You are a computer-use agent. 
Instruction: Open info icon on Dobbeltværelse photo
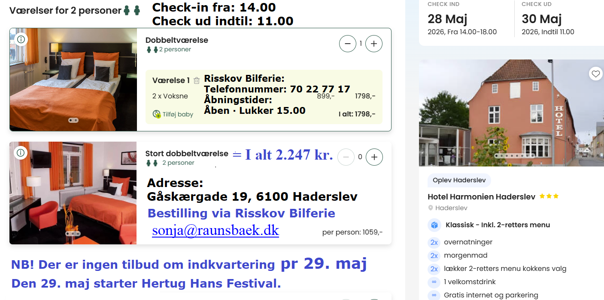(x=21, y=39)
